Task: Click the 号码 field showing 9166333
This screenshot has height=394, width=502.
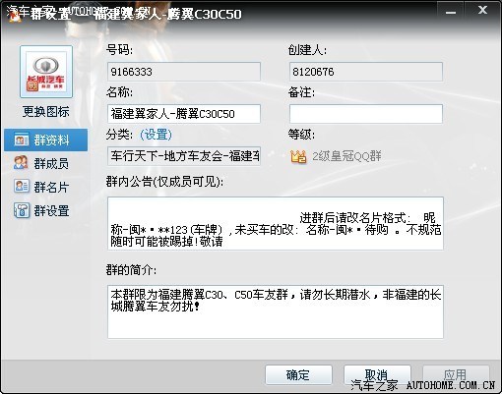Action: click(184, 72)
